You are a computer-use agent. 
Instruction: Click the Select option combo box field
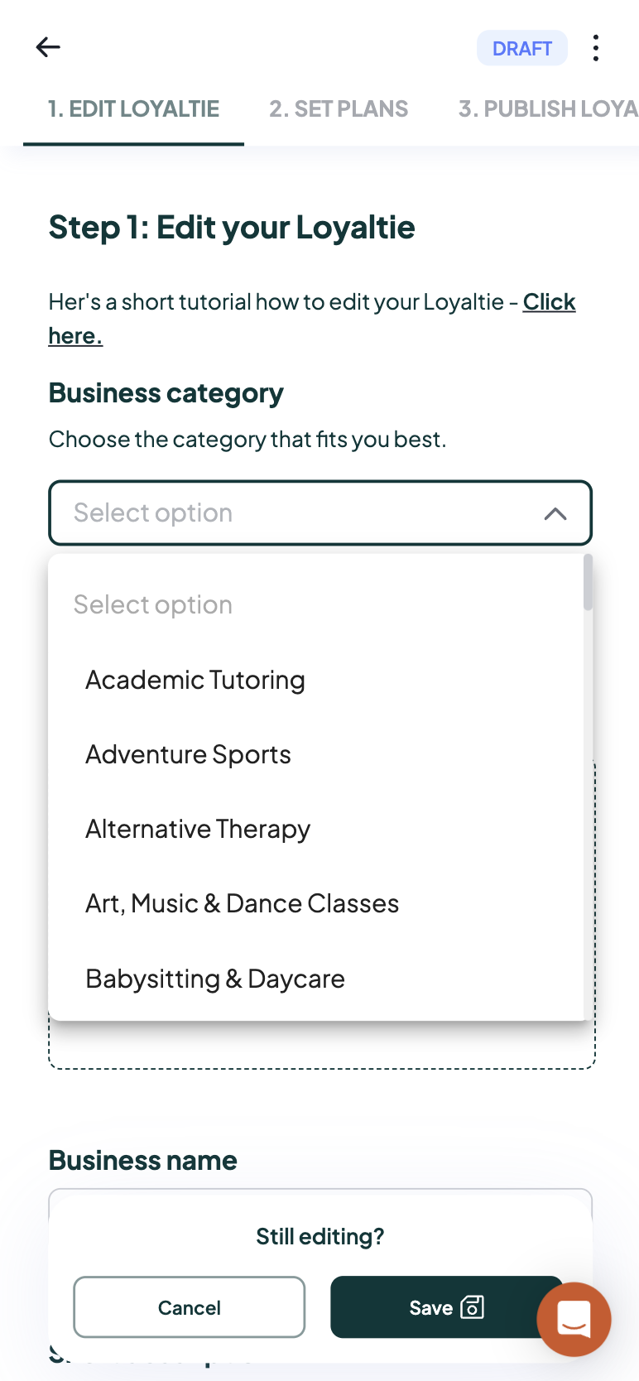320,512
